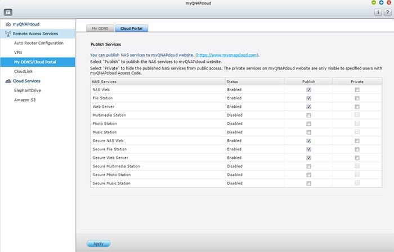
Task: Enable Publish for Secure Music Station
Action: (x=308, y=184)
